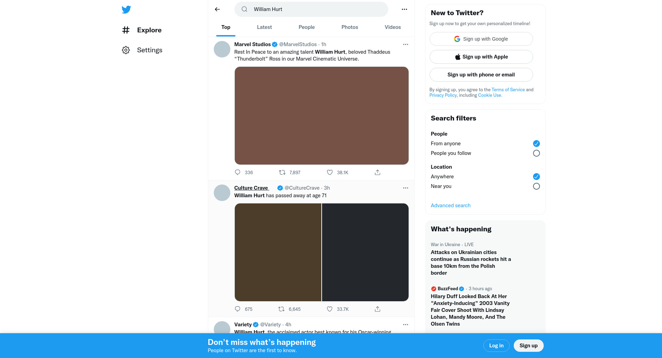Retweet the Marvel Studios tweet
Image resolution: width=662 pixels, height=358 pixels.
click(x=282, y=172)
